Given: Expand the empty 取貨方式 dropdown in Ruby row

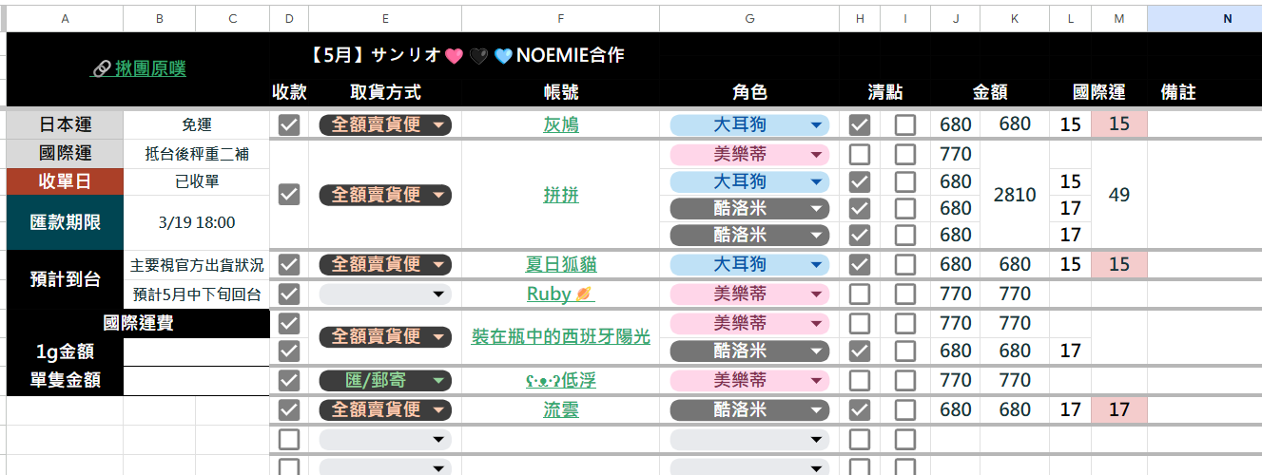Looking at the screenshot, I should (385, 294).
